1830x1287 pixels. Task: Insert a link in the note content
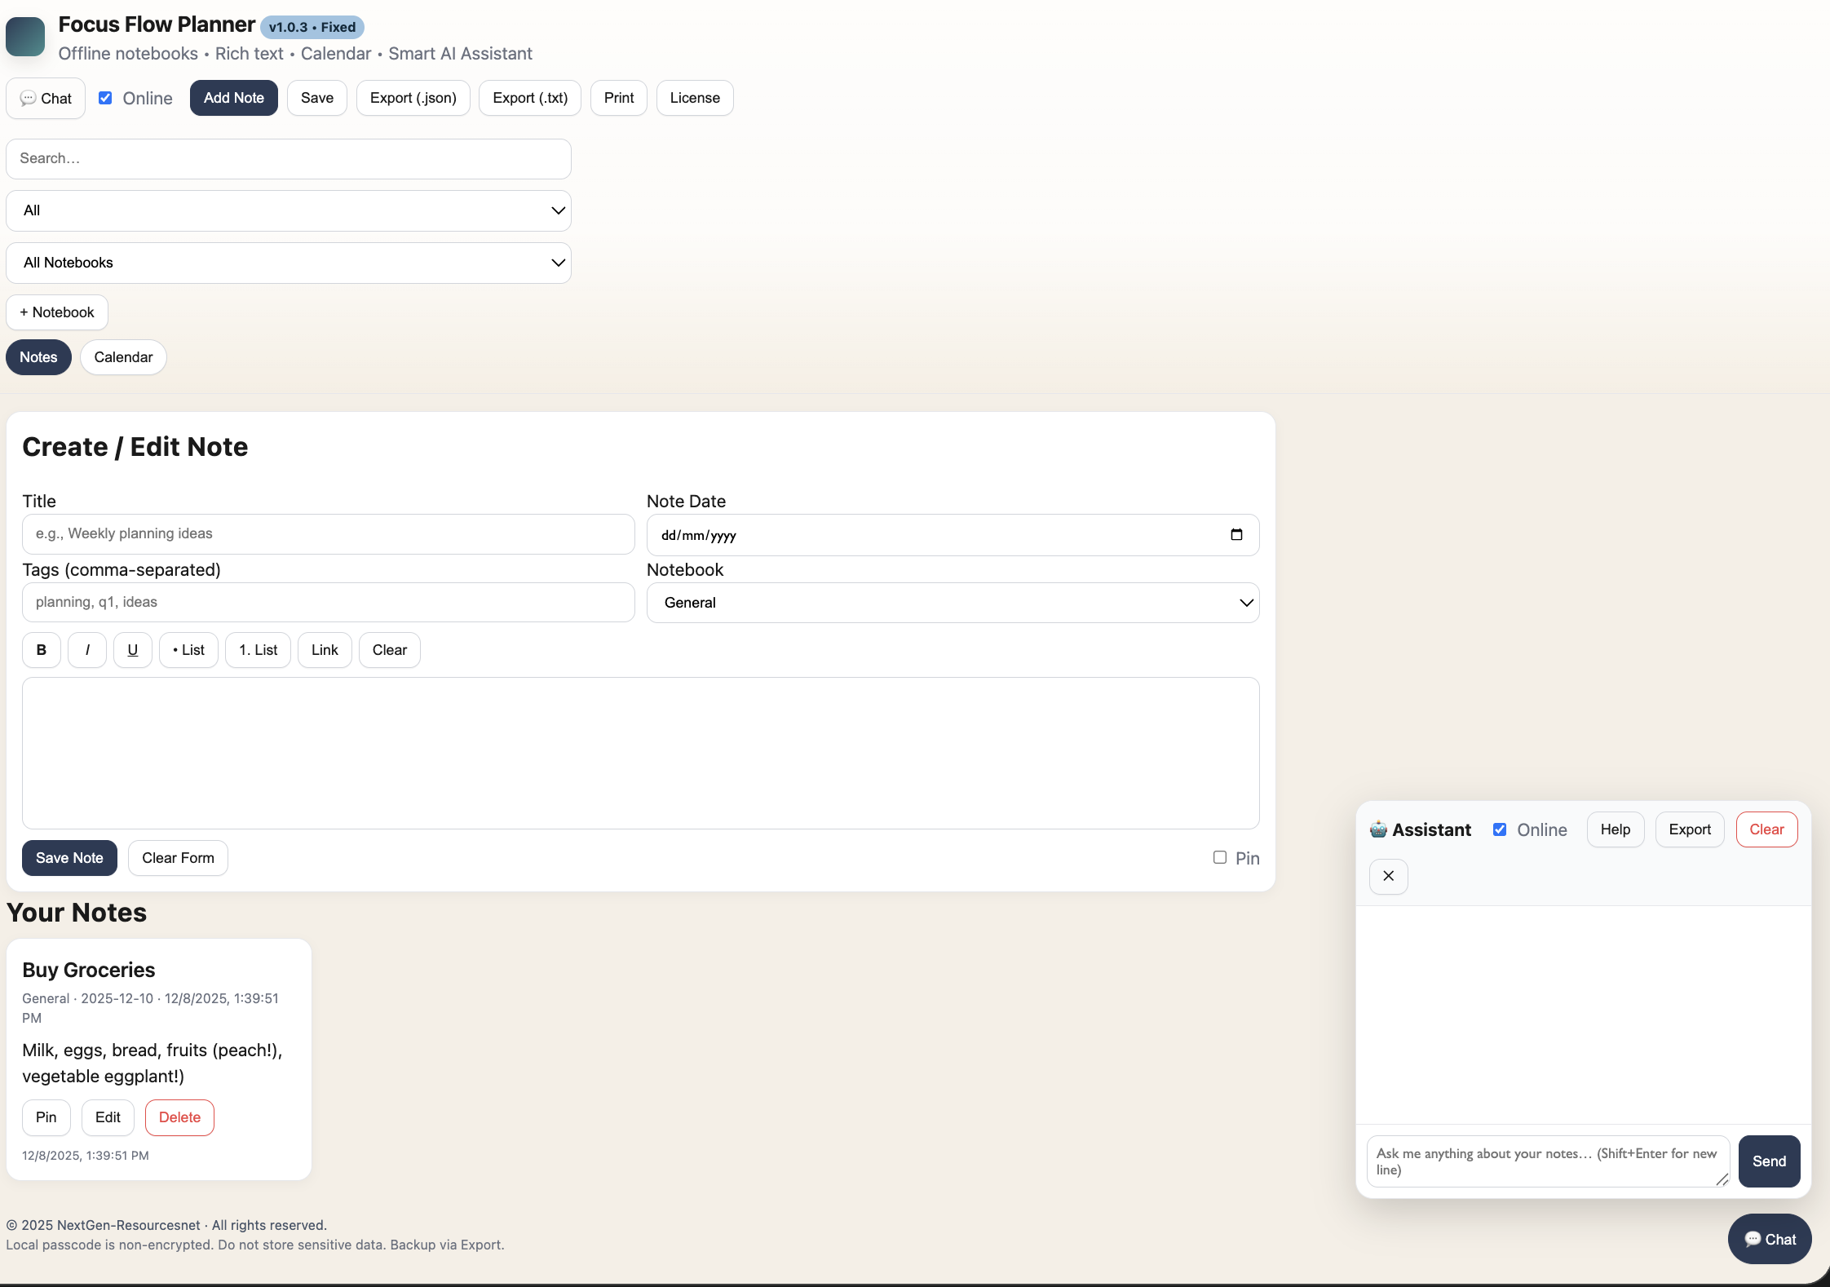pyautogui.click(x=324, y=649)
